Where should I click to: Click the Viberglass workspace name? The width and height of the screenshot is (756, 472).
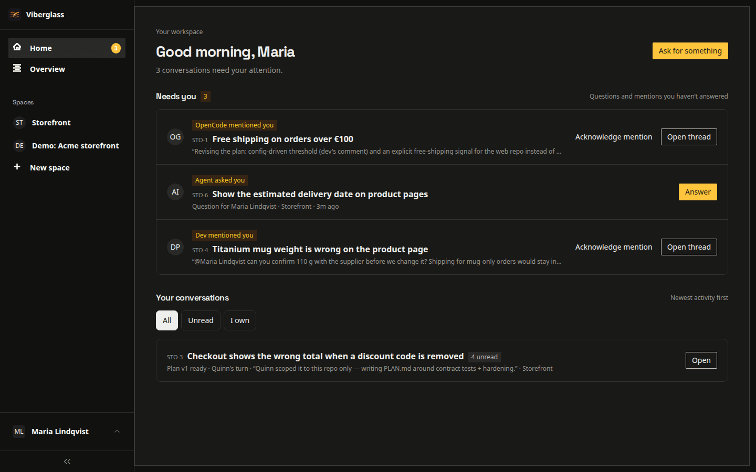click(x=45, y=15)
